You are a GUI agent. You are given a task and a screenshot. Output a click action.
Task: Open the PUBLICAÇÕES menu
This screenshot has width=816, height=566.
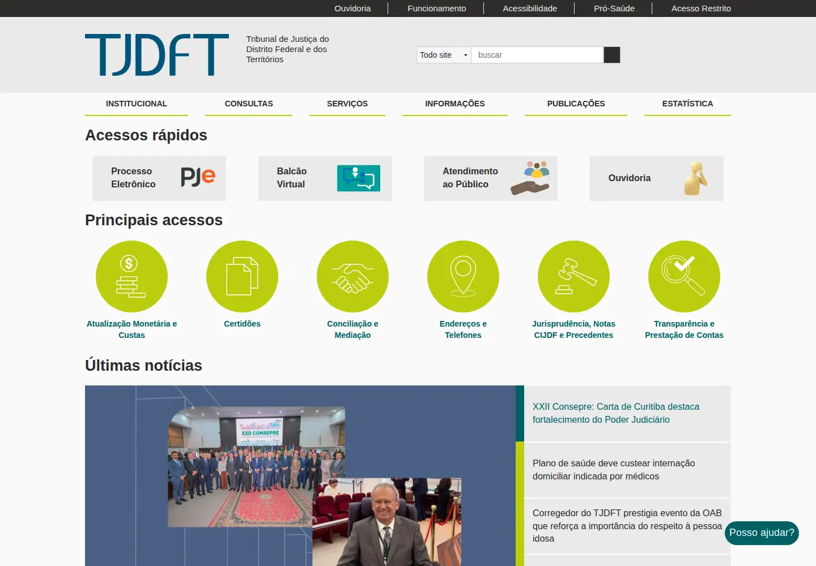pyautogui.click(x=576, y=104)
